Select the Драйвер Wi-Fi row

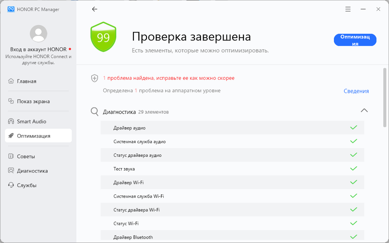coord(233,182)
